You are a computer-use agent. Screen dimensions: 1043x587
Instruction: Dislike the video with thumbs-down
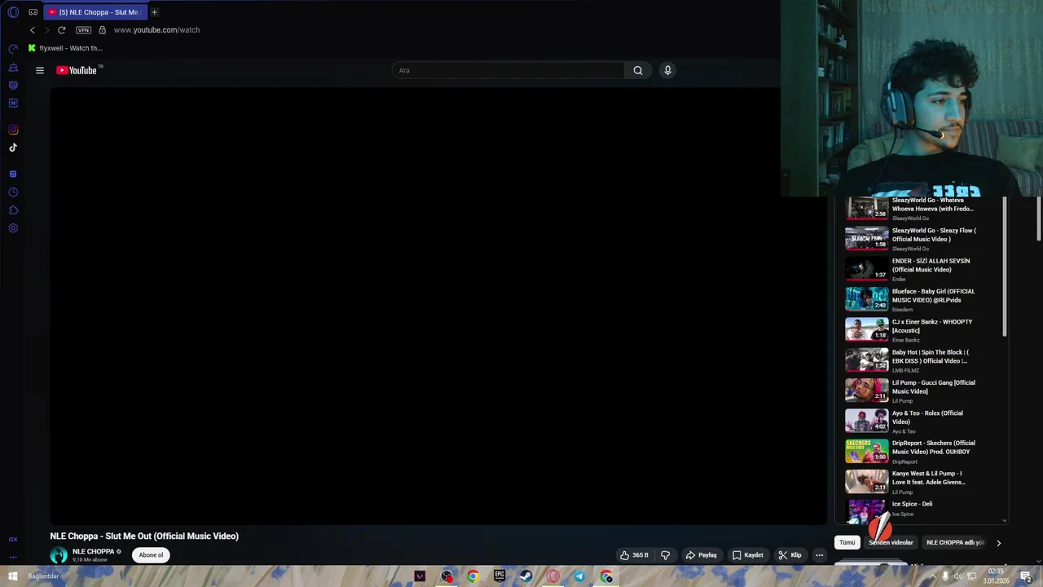pos(665,555)
